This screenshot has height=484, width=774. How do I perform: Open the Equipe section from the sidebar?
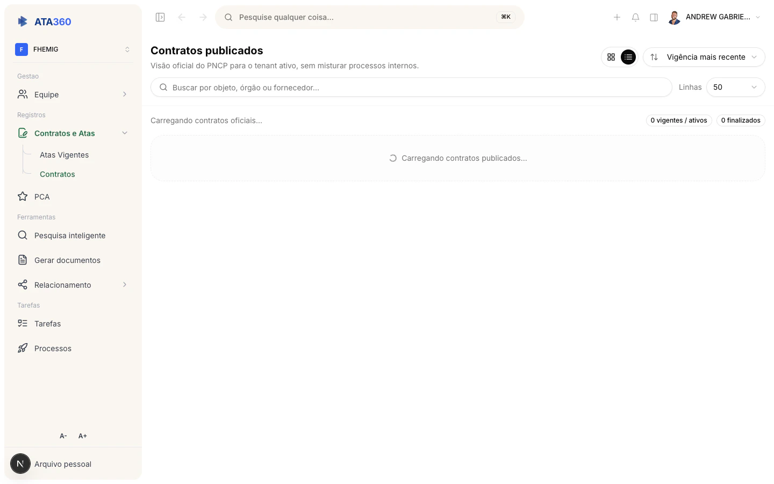coord(46,94)
